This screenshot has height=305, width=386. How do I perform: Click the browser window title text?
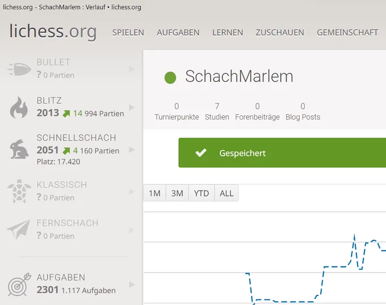[x=72, y=7]
